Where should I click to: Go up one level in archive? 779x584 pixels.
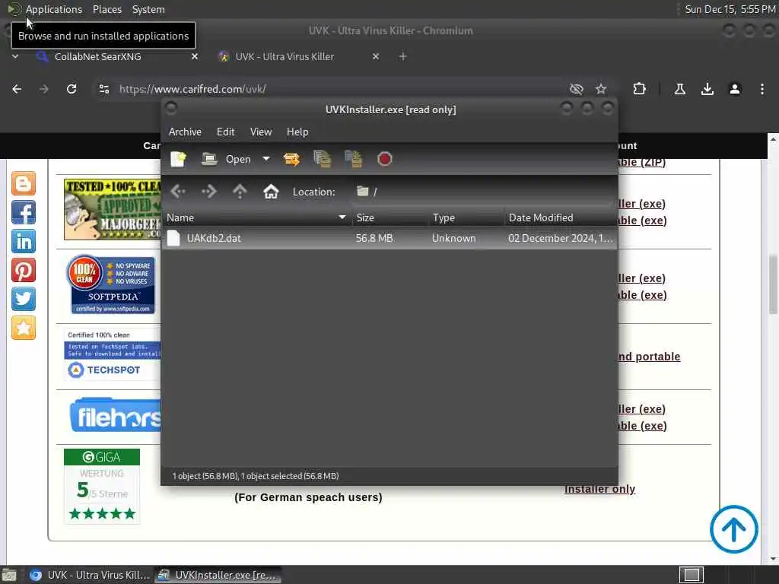click(240, 191)
